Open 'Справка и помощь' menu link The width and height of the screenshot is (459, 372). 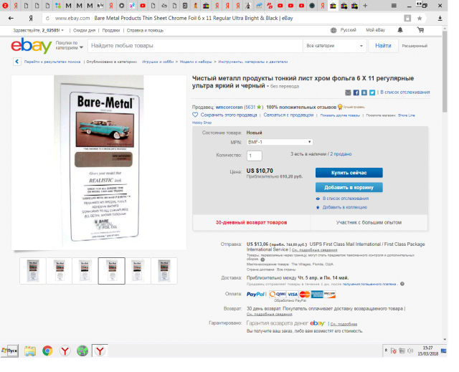(x=146, y=30)
